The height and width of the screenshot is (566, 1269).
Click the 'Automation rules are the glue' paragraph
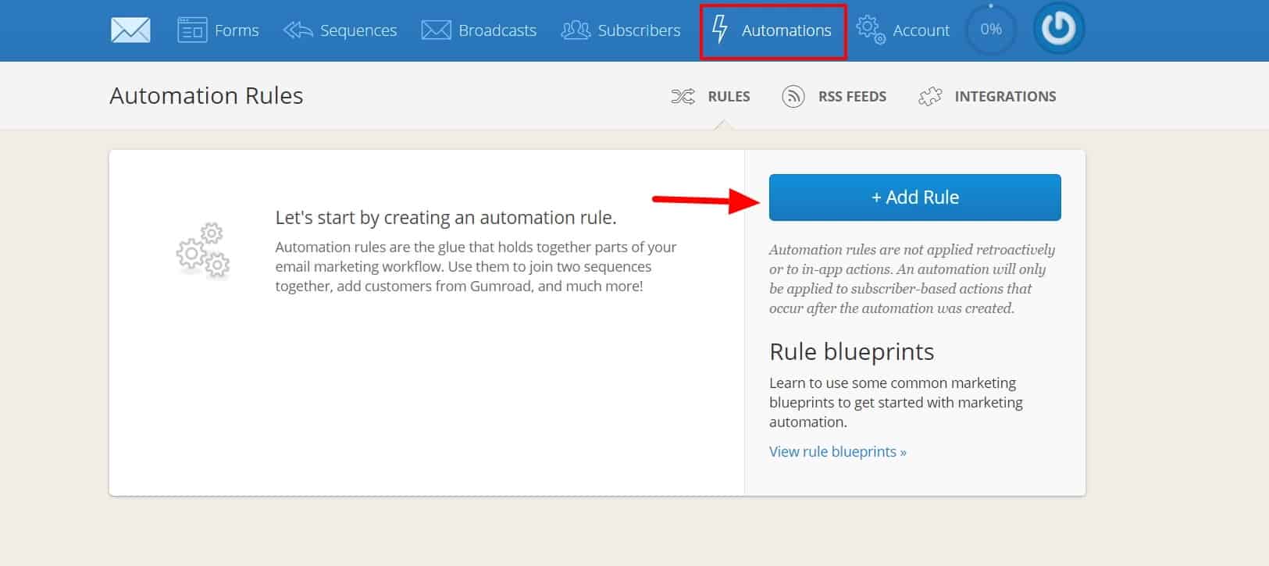[x=476, y=266]
